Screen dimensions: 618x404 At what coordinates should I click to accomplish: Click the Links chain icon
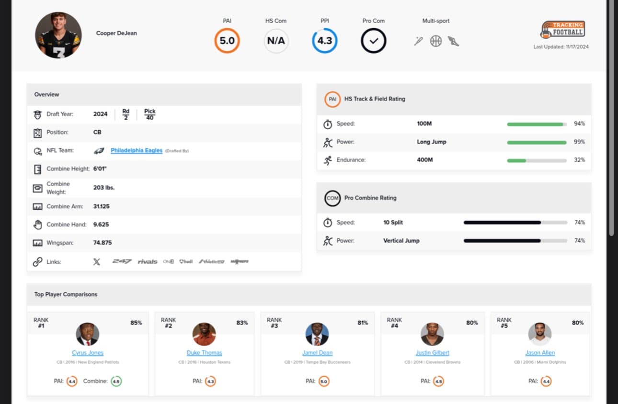tap(37, 262)
